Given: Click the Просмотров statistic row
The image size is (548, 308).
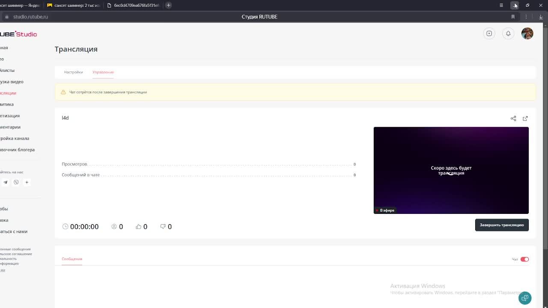Looking at the screenshot, I should click(x=208, y=164).
